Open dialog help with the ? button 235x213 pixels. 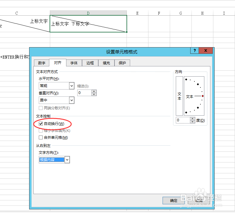pyautogui.click(x=194, y=50)
